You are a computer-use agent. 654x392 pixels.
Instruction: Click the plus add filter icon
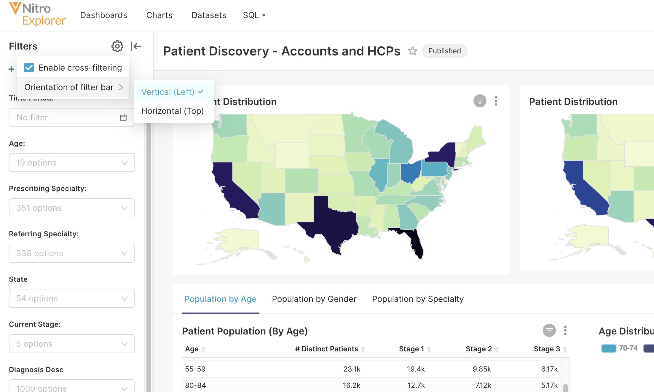(11, 69)
